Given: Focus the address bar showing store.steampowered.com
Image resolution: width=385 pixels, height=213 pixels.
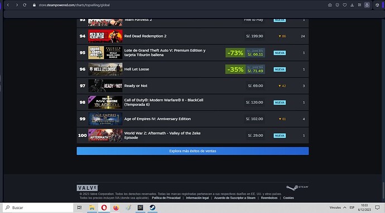Looking at the screenshot, I should pyautogui.click(x=74, y=5).
